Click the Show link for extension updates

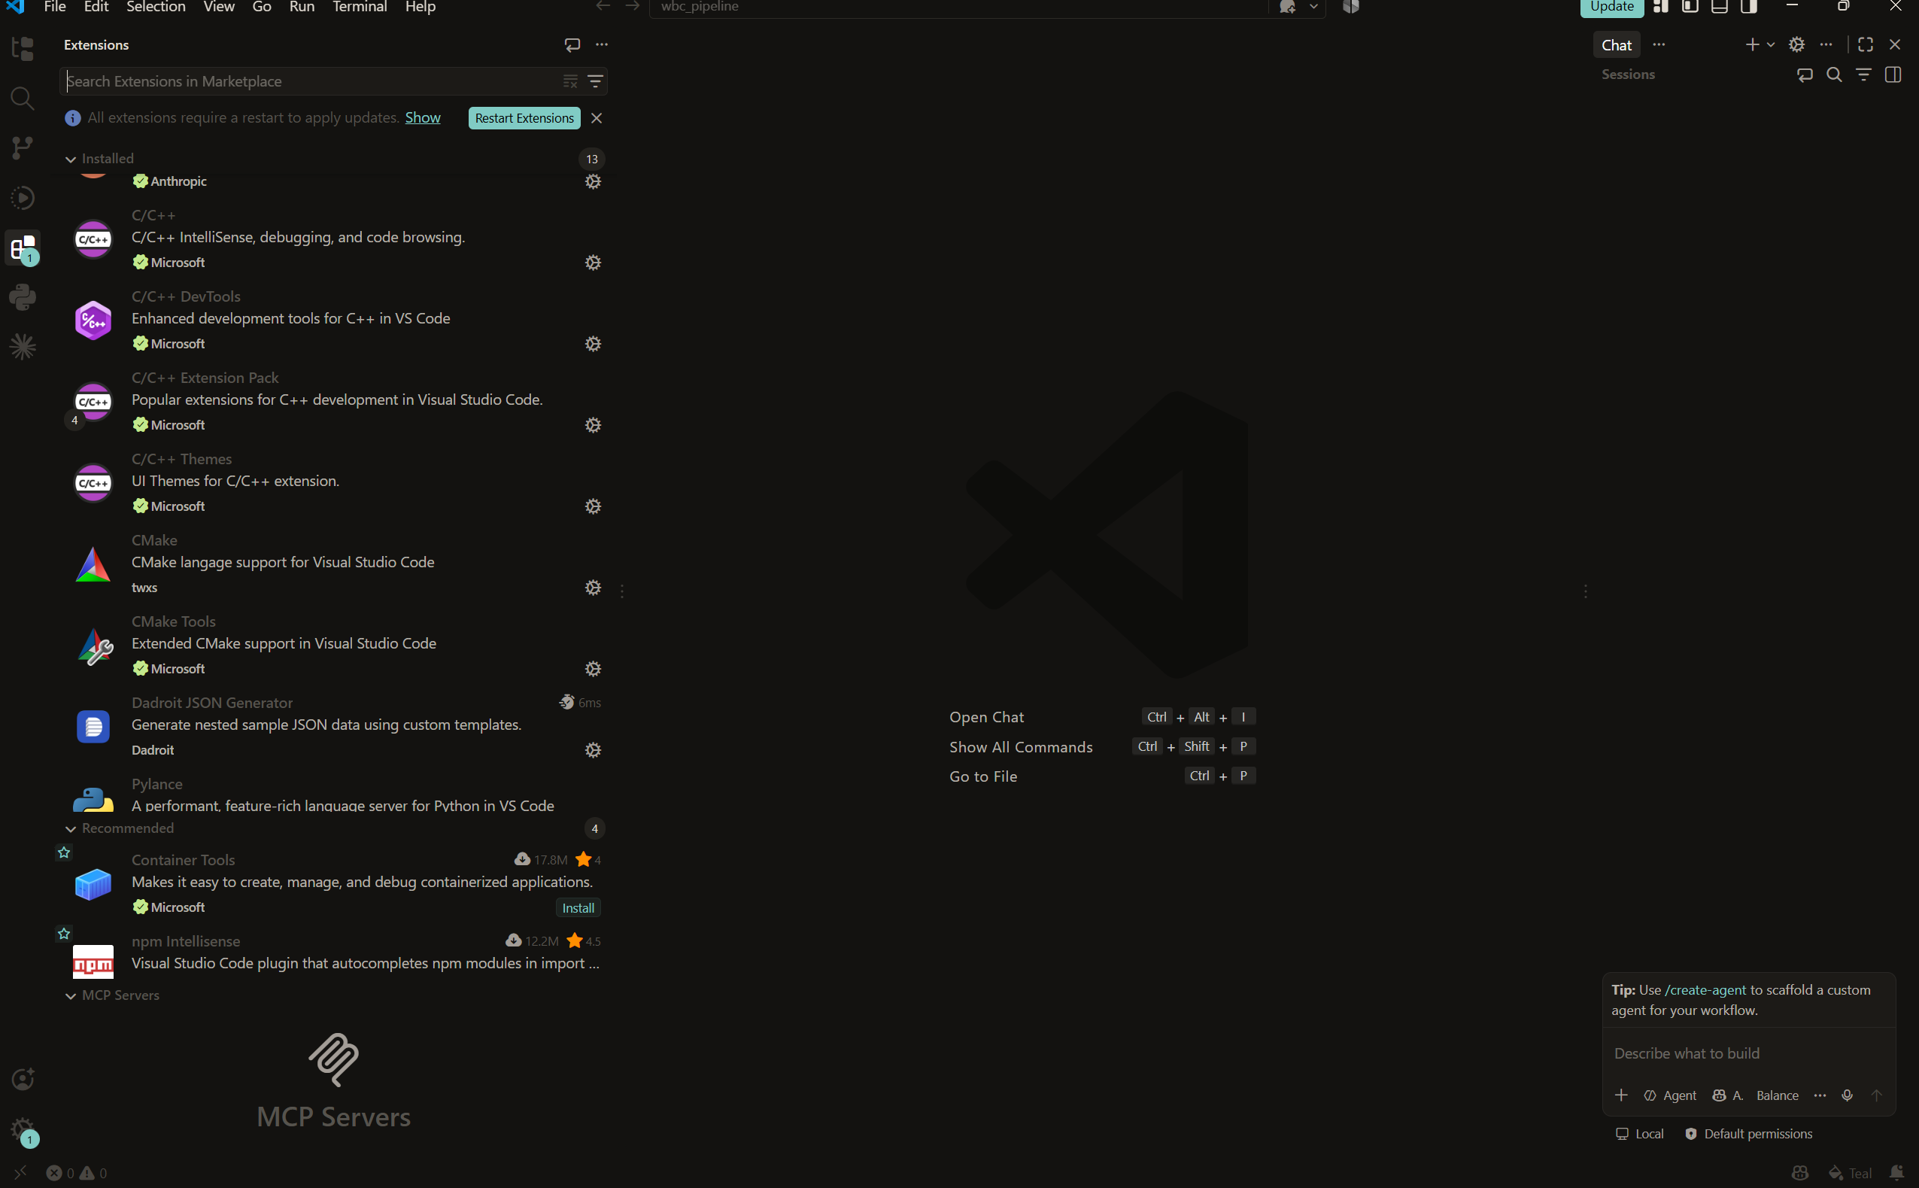423,117
